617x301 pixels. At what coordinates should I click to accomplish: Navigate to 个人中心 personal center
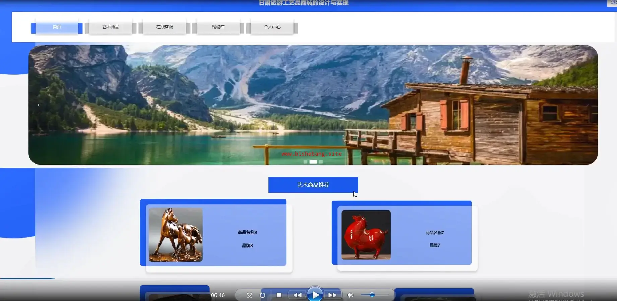point(272,27)
